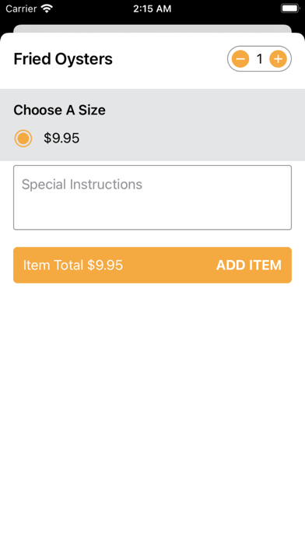Tap the orange circle inside radio button
Screen dimensions: 305x542
(23, 139)
